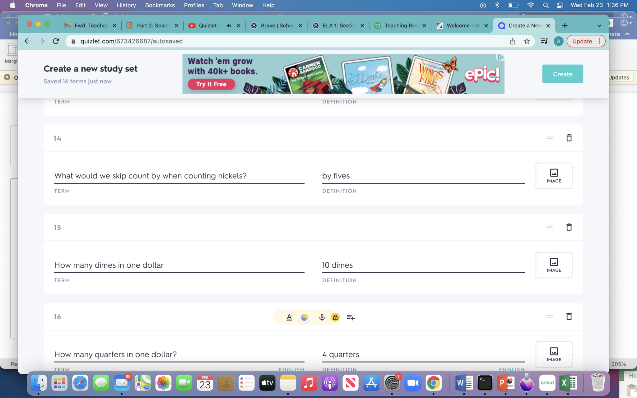Add image to nickels card
Screen dimensions: 637x398
click(554, 176)
